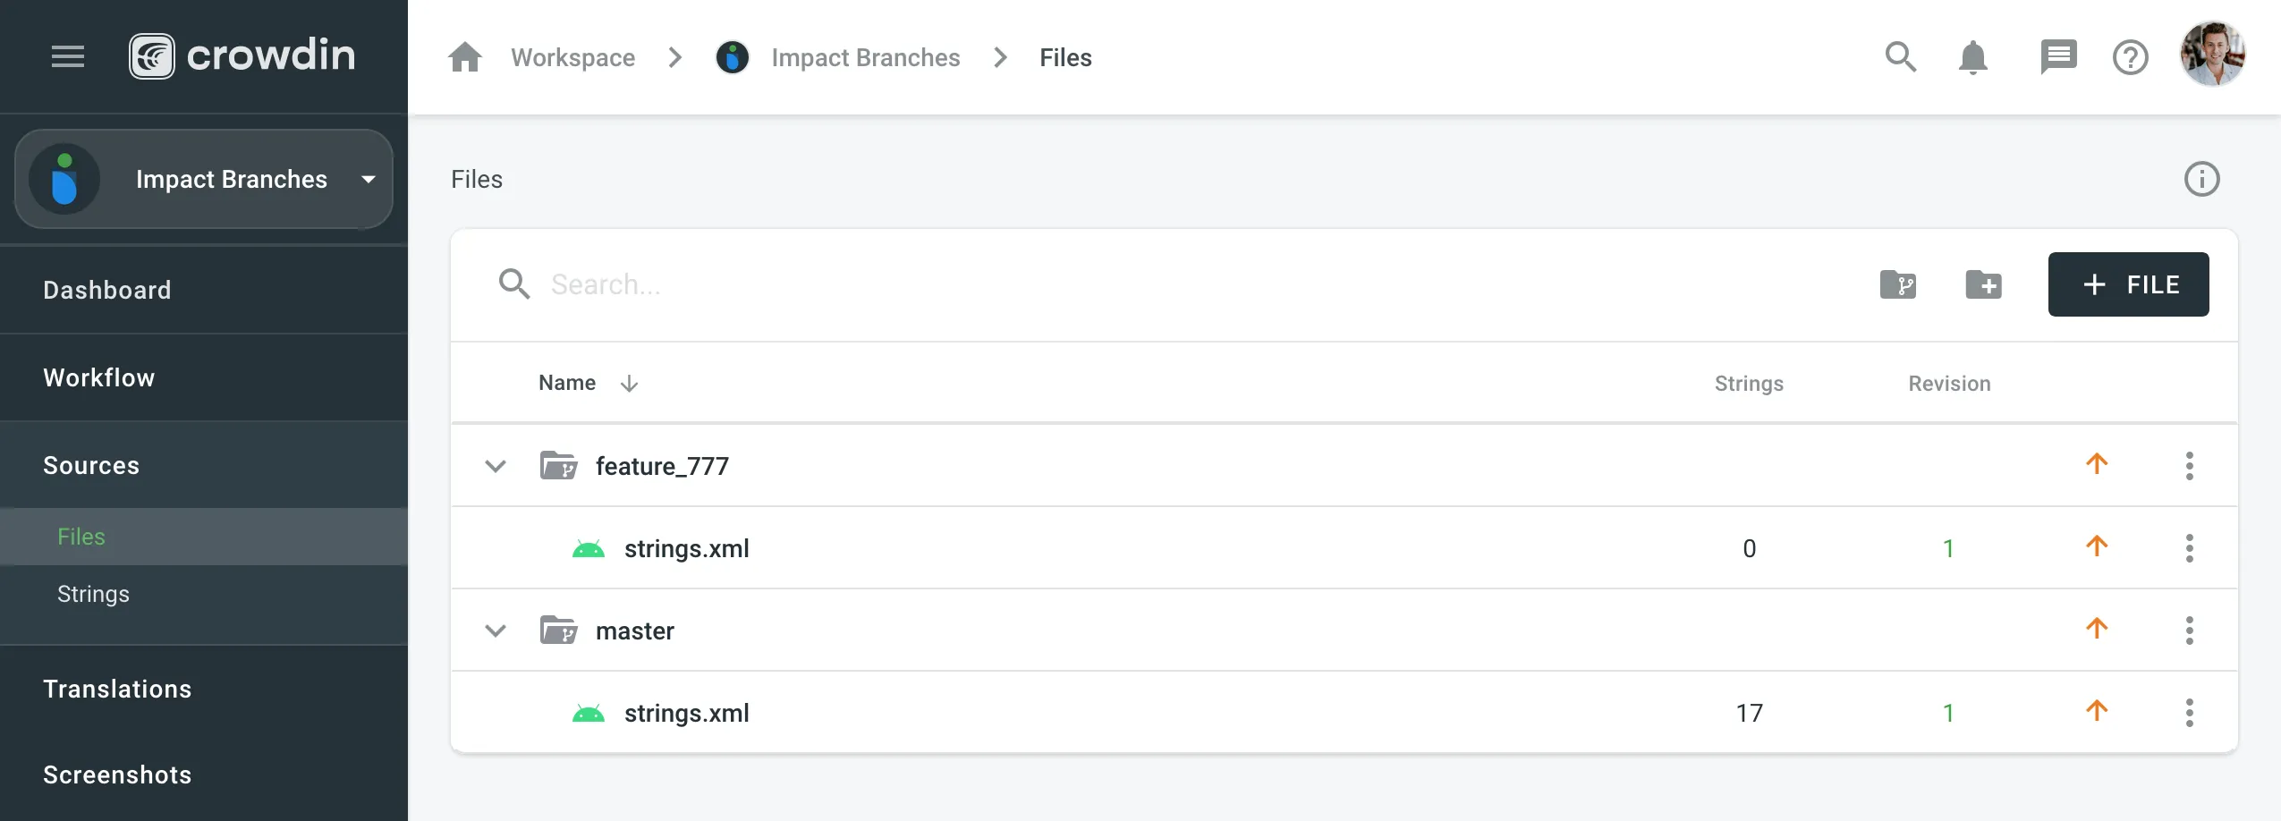Upload translations for feature_777 branch
Screen dimensions: 2281x821
coord(2098,463)
